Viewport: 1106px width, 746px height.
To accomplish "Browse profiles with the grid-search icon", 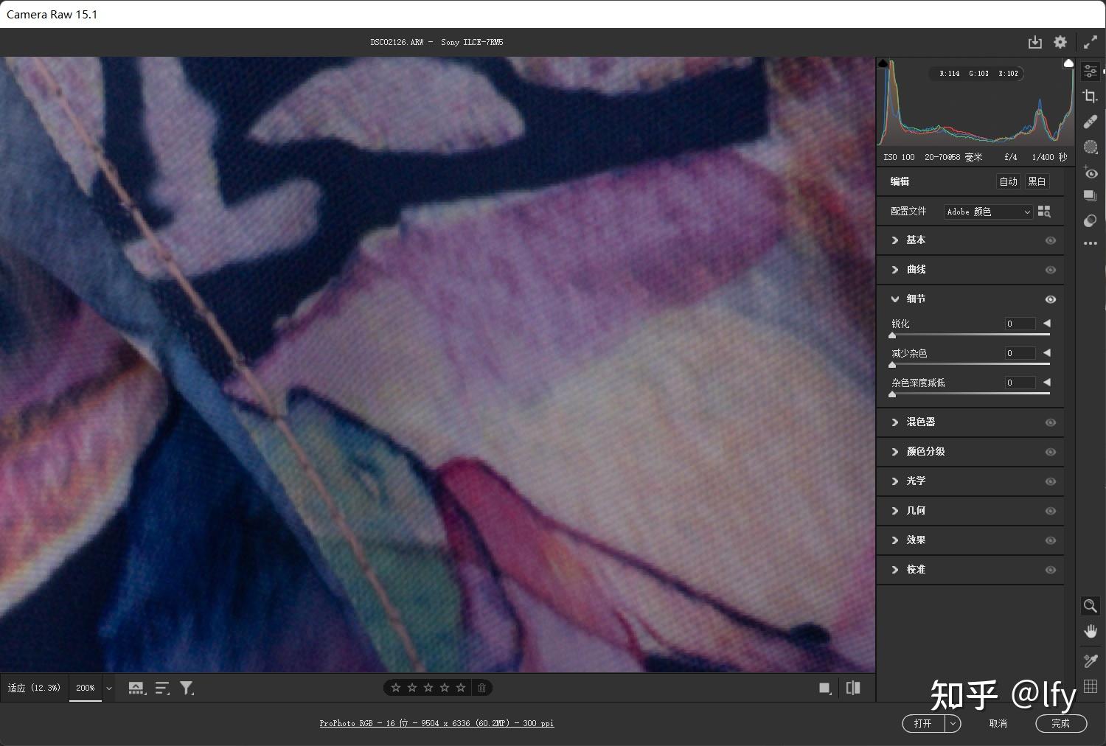I will 1044,212.
